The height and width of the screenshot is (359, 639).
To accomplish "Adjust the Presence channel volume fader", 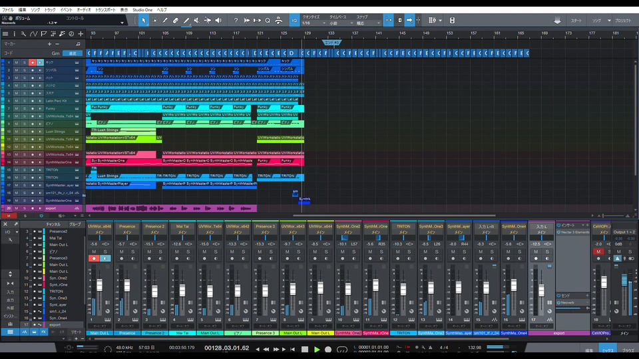I will click(126, 285).
